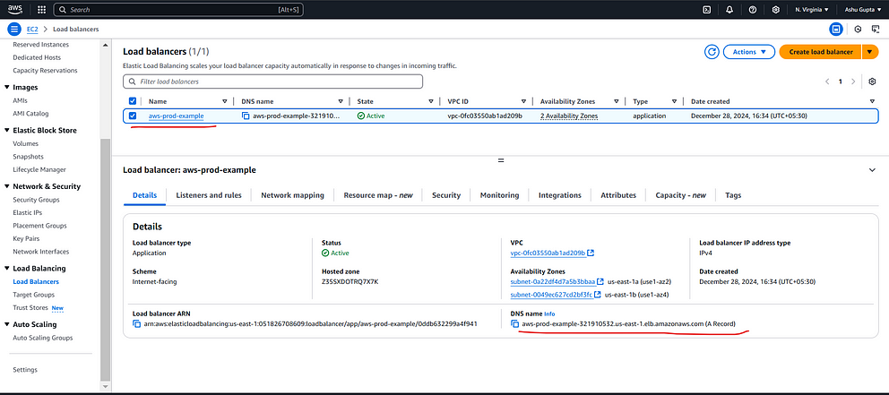Screen dimensions: 889x395
Task: Open Trust Stores sidebar link
Action: 30,308
